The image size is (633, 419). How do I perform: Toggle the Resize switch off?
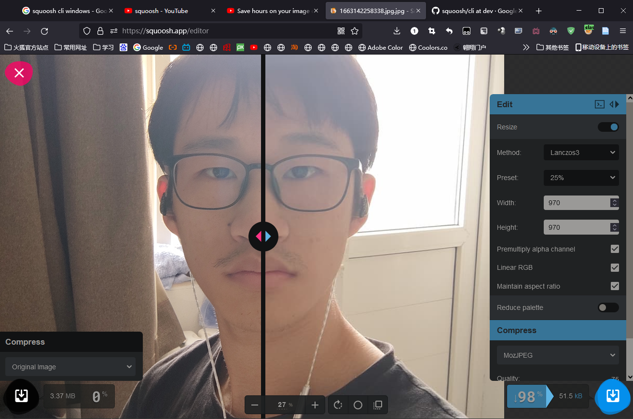pos(608,127)
